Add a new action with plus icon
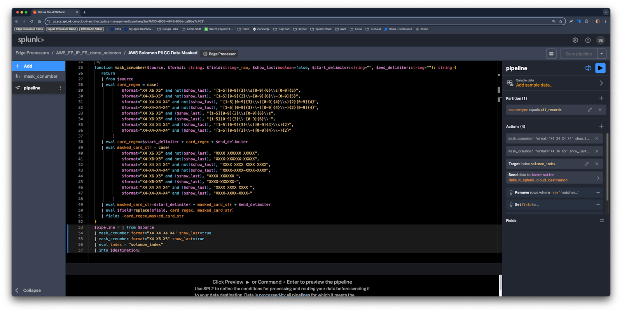Screen dimensions: 622x312 pyautogui.click(x=601, y=126)
